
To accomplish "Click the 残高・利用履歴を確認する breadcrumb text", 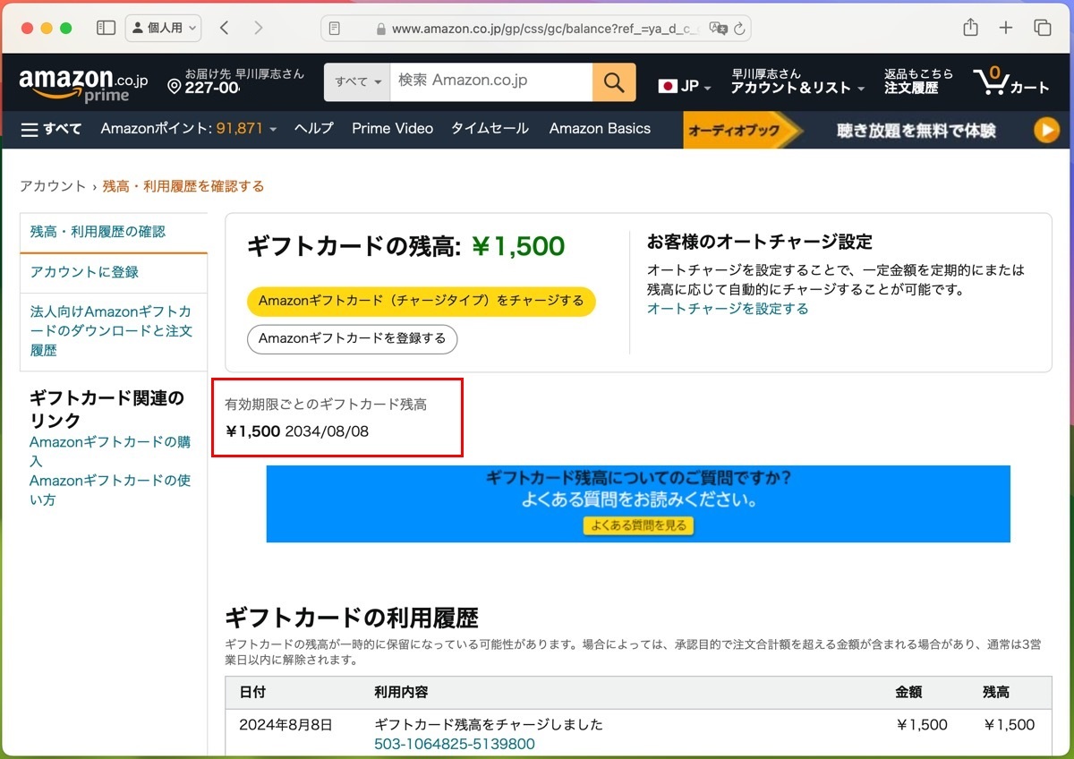I will tap(183, 186).
